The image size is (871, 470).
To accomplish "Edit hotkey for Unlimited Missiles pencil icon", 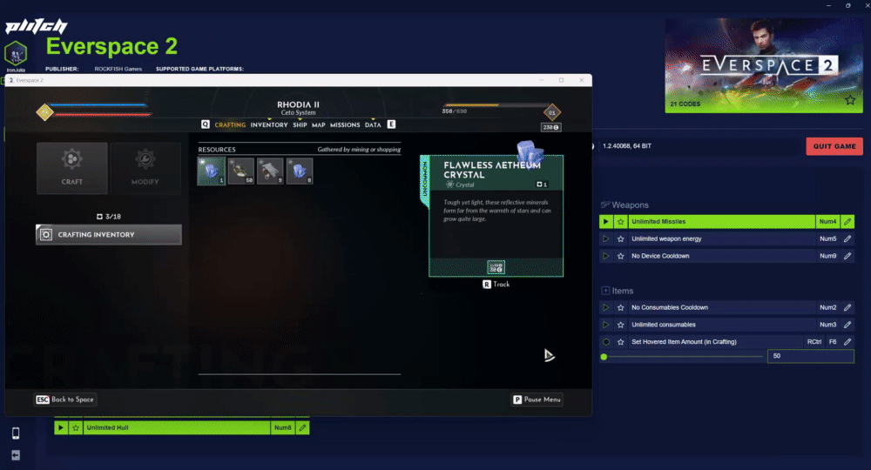I will point(847,221).
